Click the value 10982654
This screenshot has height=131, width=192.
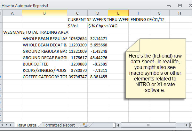click(x=77, y=38)
